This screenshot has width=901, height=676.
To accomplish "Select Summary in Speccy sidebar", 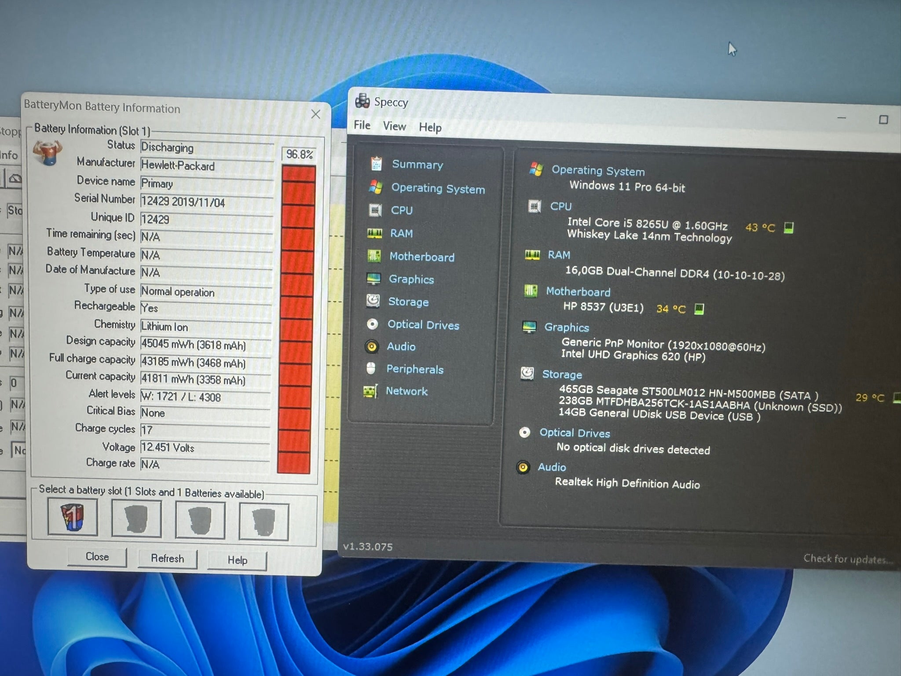I will click(418, 165).
